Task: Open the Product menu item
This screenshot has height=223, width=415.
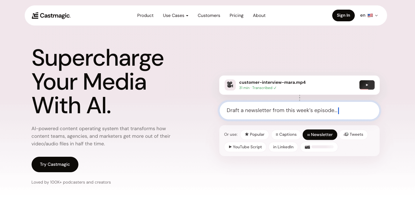Action: pyautogui.click(x=145, y=15)
